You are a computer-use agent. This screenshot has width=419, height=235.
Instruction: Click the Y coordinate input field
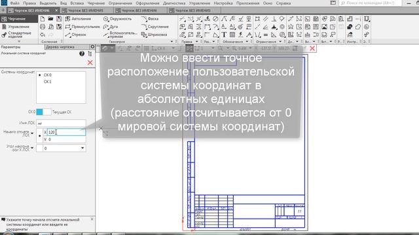(x=66, y=140)
